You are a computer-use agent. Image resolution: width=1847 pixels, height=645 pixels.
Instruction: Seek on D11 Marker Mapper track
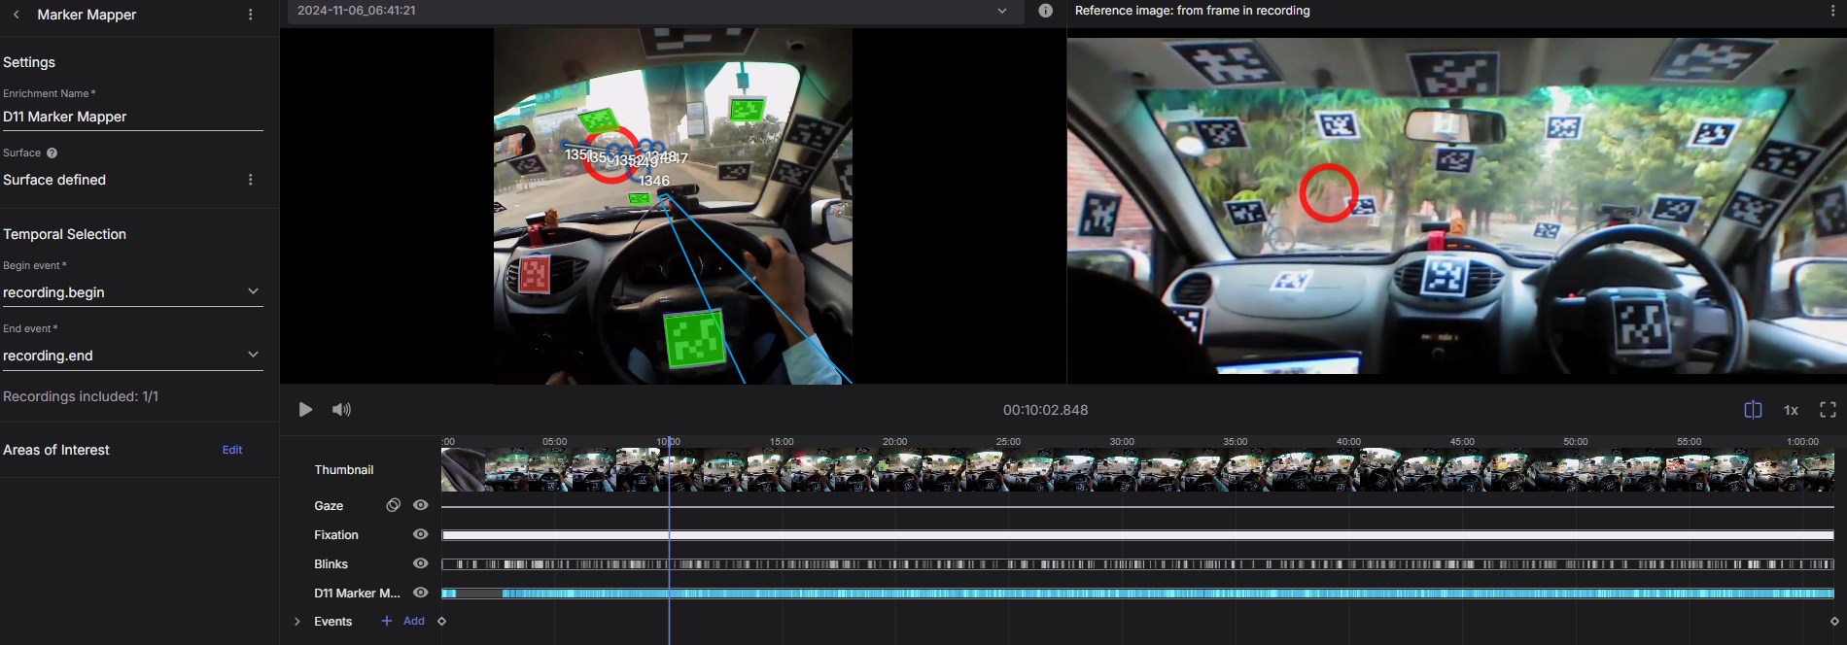pyautogui.click(x=1137, y=594)
